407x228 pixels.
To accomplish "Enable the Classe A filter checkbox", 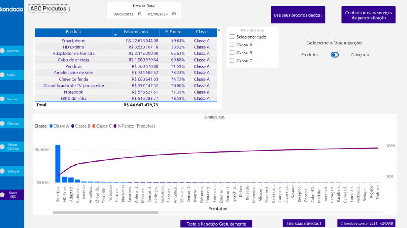I will [x=232, y=45].
